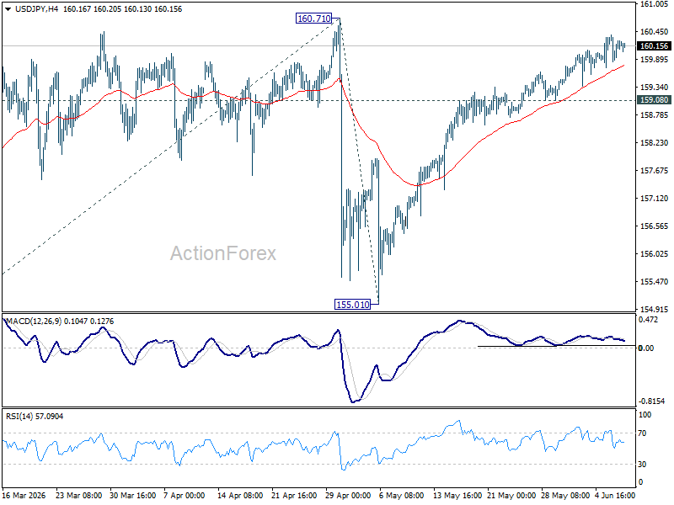Image resolution: width=674 pixels, height=505 pixels.
Task: Select the 158.230 price axis value
Action: coord(655,142)
